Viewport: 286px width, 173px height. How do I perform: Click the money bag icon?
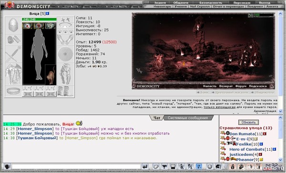[233, 167]
